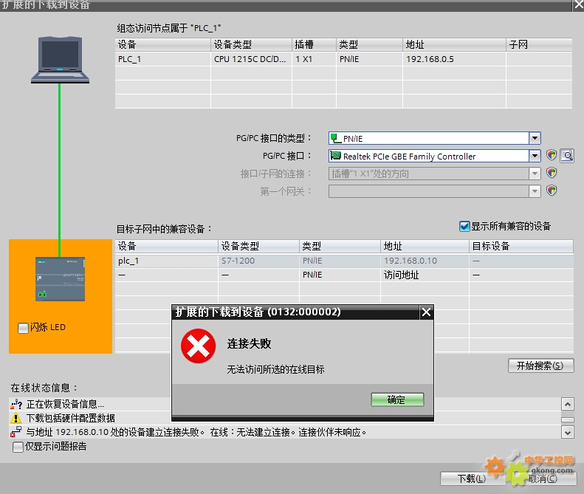Uncheck 显示所有兼容的设备 checkbox
The height and width of the screenshot is (494, 584).
coord(464,226)
